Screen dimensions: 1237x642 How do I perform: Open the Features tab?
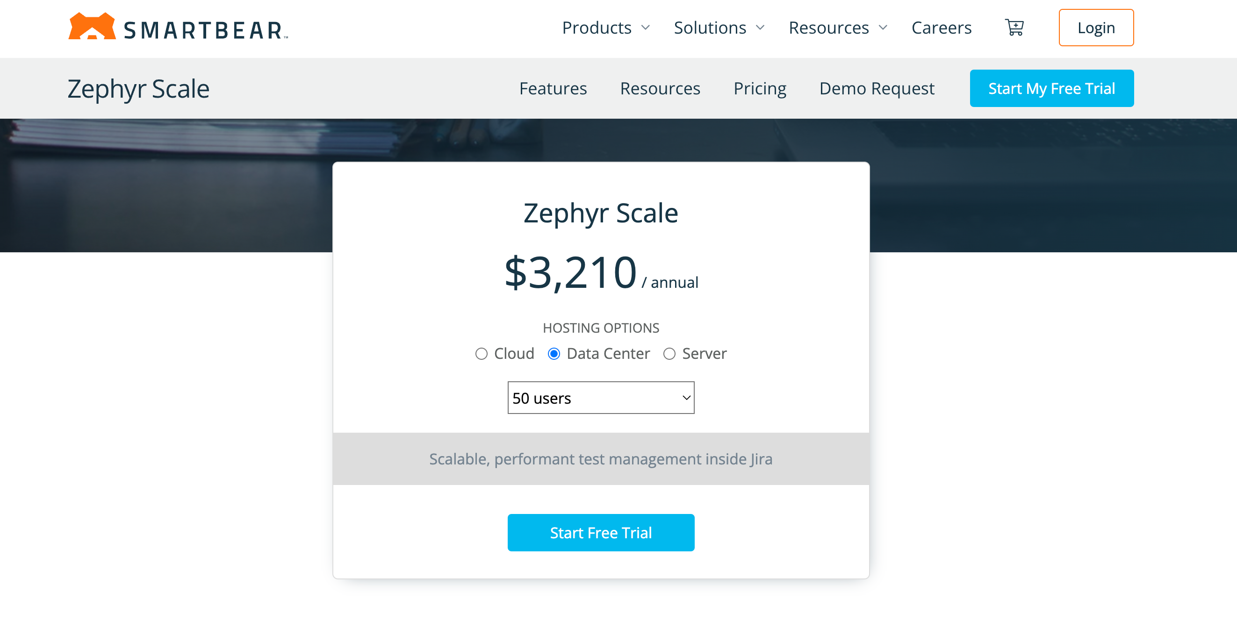coord(553,88)
